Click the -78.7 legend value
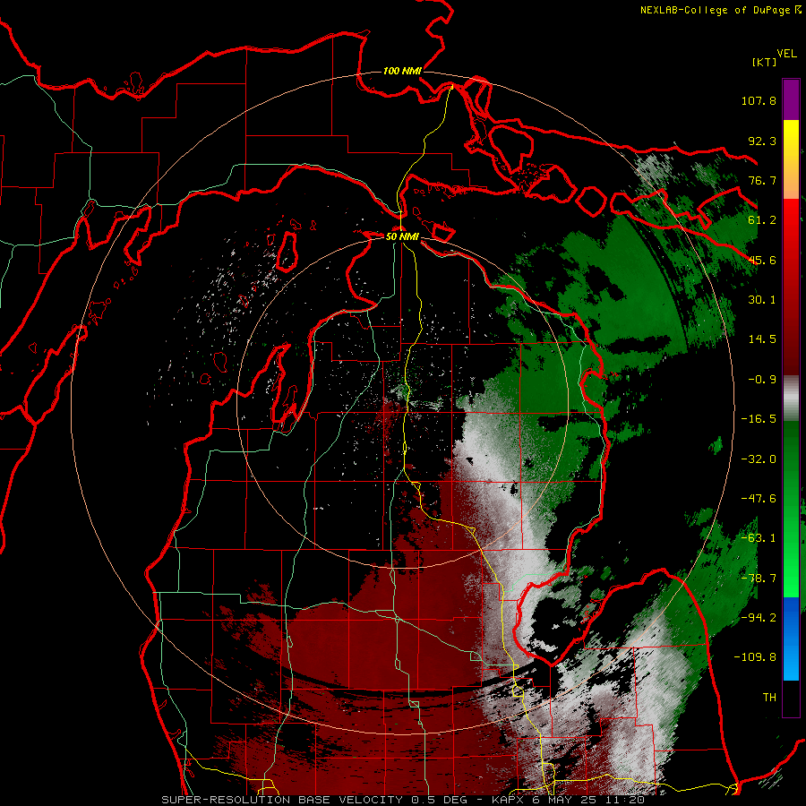Screen dimensions: 806x806 click(759, 579)
